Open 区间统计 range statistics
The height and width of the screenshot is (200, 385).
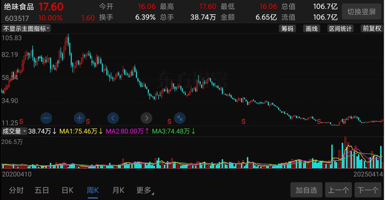[x=340, y=29]
